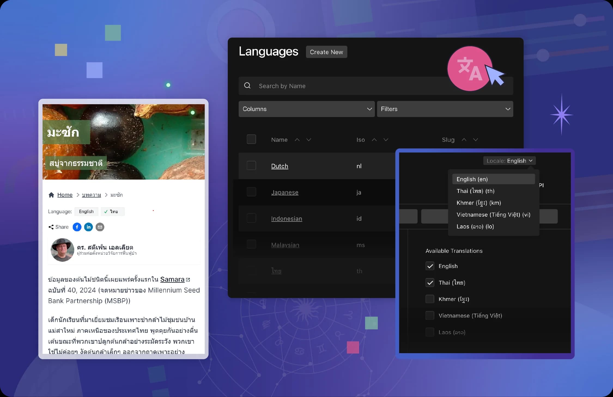Click the email share icon
The image size is (613, 397).
[x=100, y=227]
